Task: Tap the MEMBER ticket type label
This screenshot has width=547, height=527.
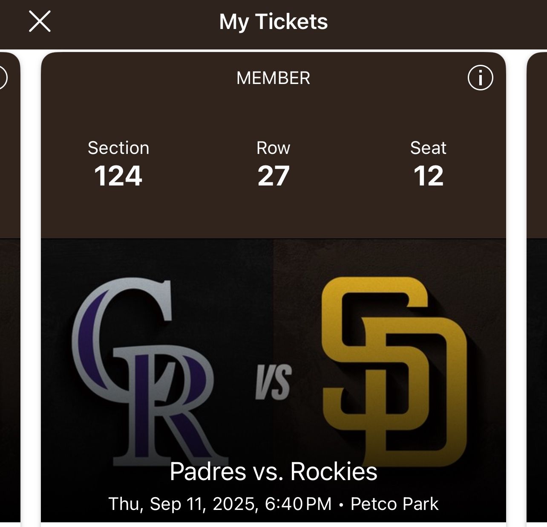Action: pos(273,78)
